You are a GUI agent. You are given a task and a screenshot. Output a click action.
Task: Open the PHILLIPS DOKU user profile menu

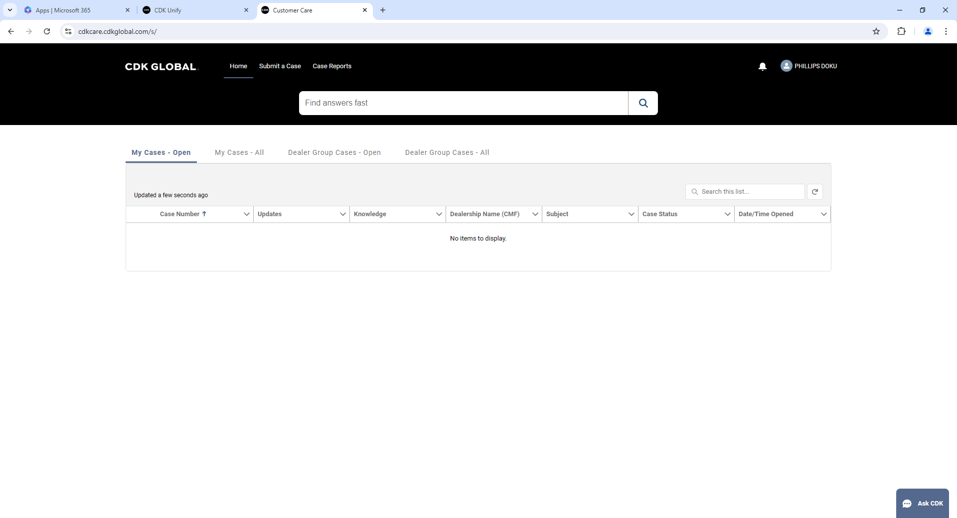[808, 66]
